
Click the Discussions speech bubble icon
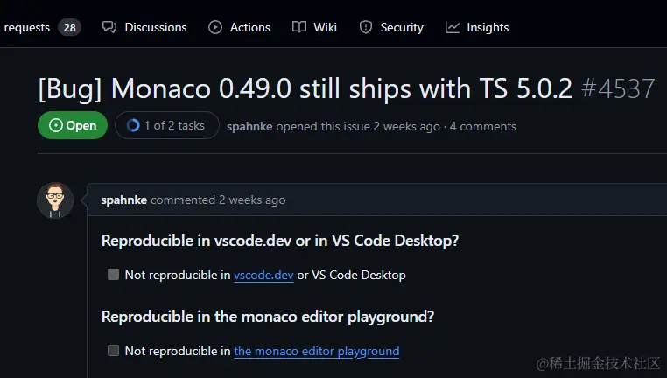pyautogui.click(x=109, y=27)
